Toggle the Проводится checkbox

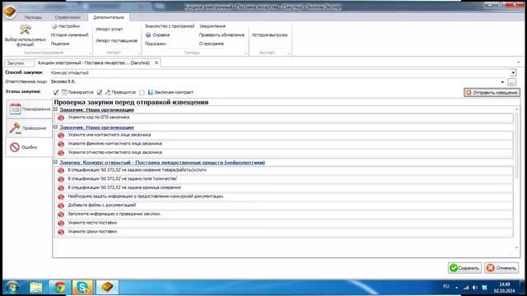click(x=100, y=92)
